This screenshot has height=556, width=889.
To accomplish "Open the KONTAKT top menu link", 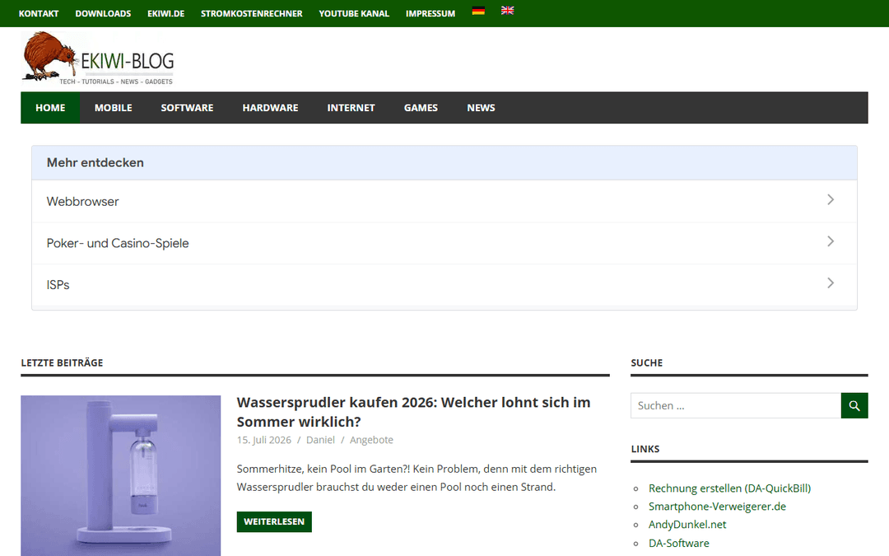I will [39, 14].
